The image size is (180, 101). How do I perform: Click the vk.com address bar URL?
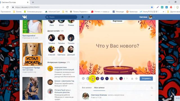(27, 7)
